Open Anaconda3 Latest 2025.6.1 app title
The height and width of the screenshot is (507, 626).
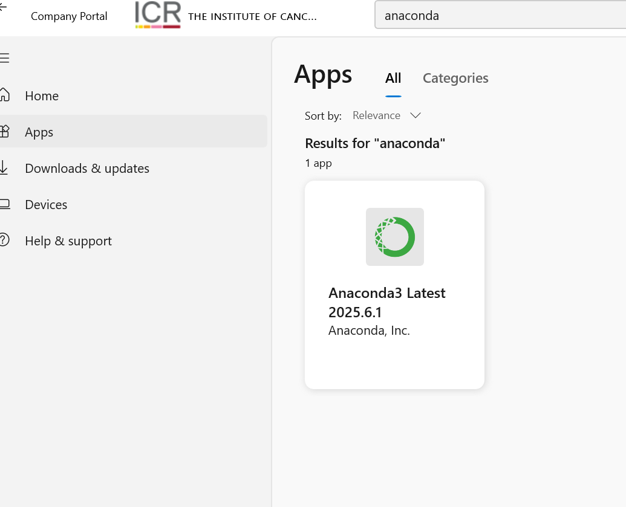(387, 302)
